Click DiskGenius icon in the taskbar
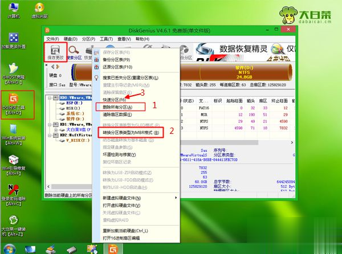342x254 pixels. point(113,248)
